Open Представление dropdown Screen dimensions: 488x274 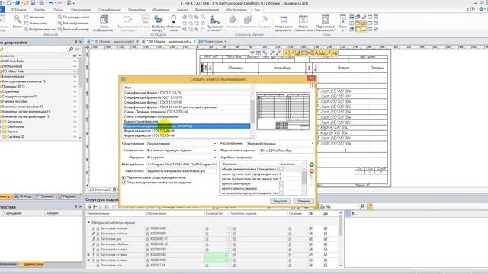(181, 144)
